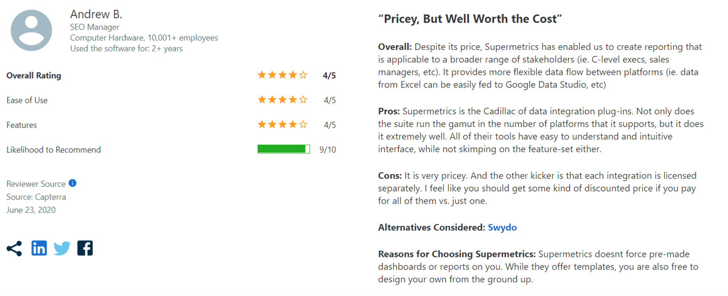Click the Source: Capterra text

click(36, 197)
